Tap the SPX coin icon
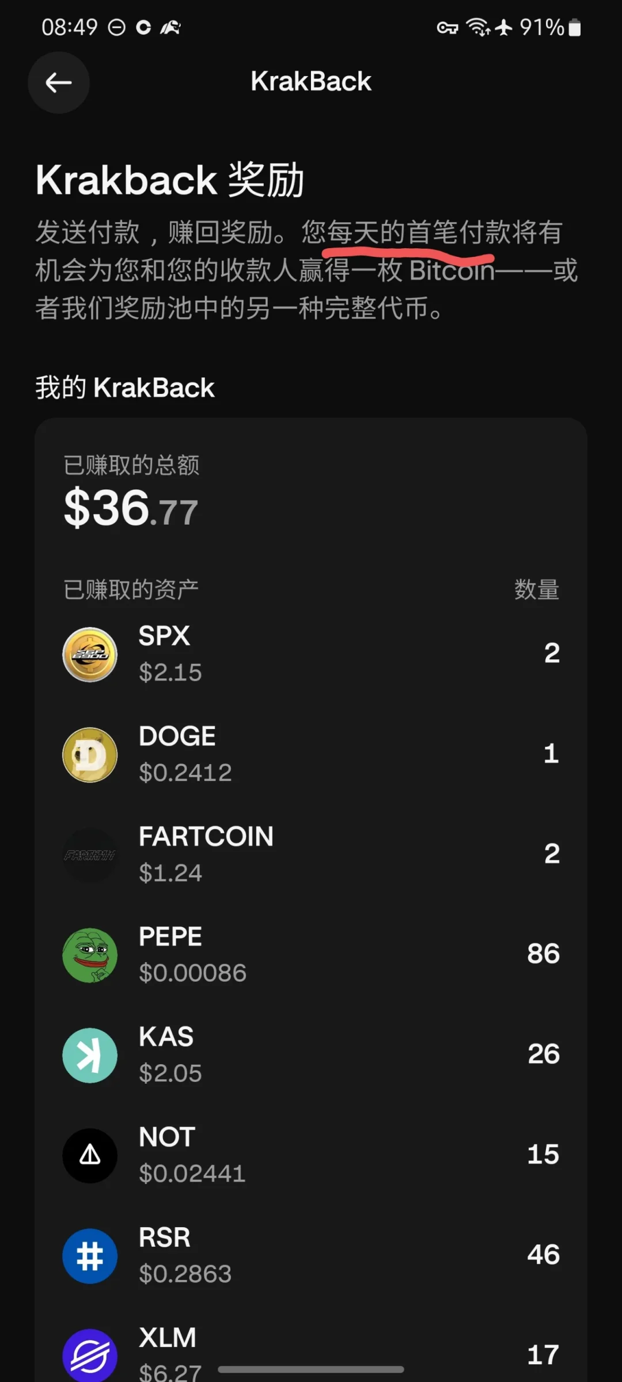The height and width of the screenshot is (1382, 622). [x=90, y=655]
